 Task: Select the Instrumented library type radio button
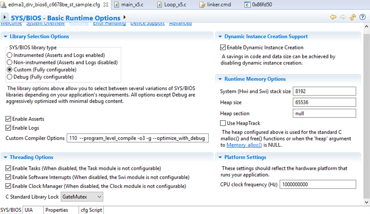[x=10, y=55]
